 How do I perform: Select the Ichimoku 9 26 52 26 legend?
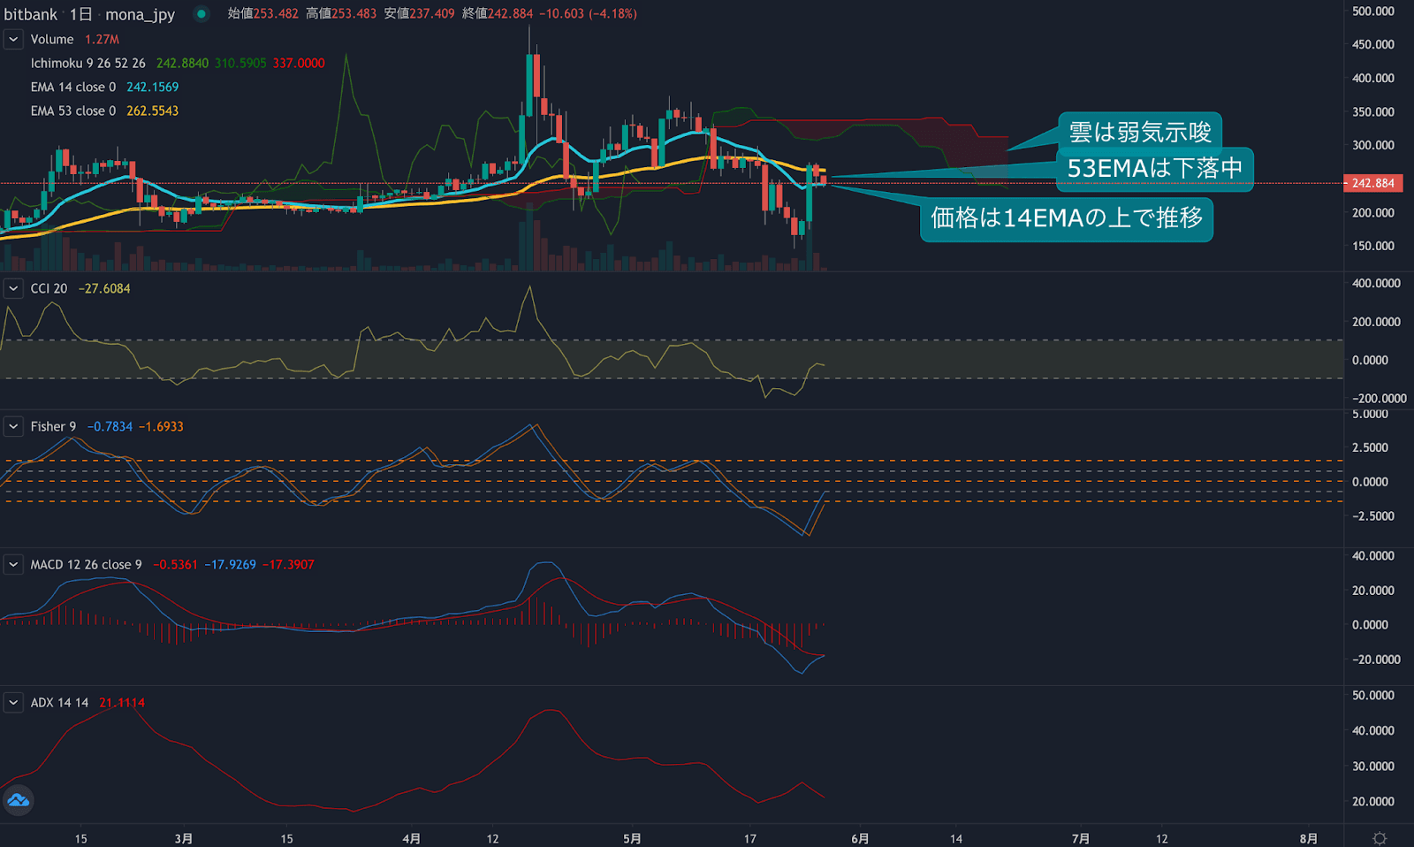(87, 64)
